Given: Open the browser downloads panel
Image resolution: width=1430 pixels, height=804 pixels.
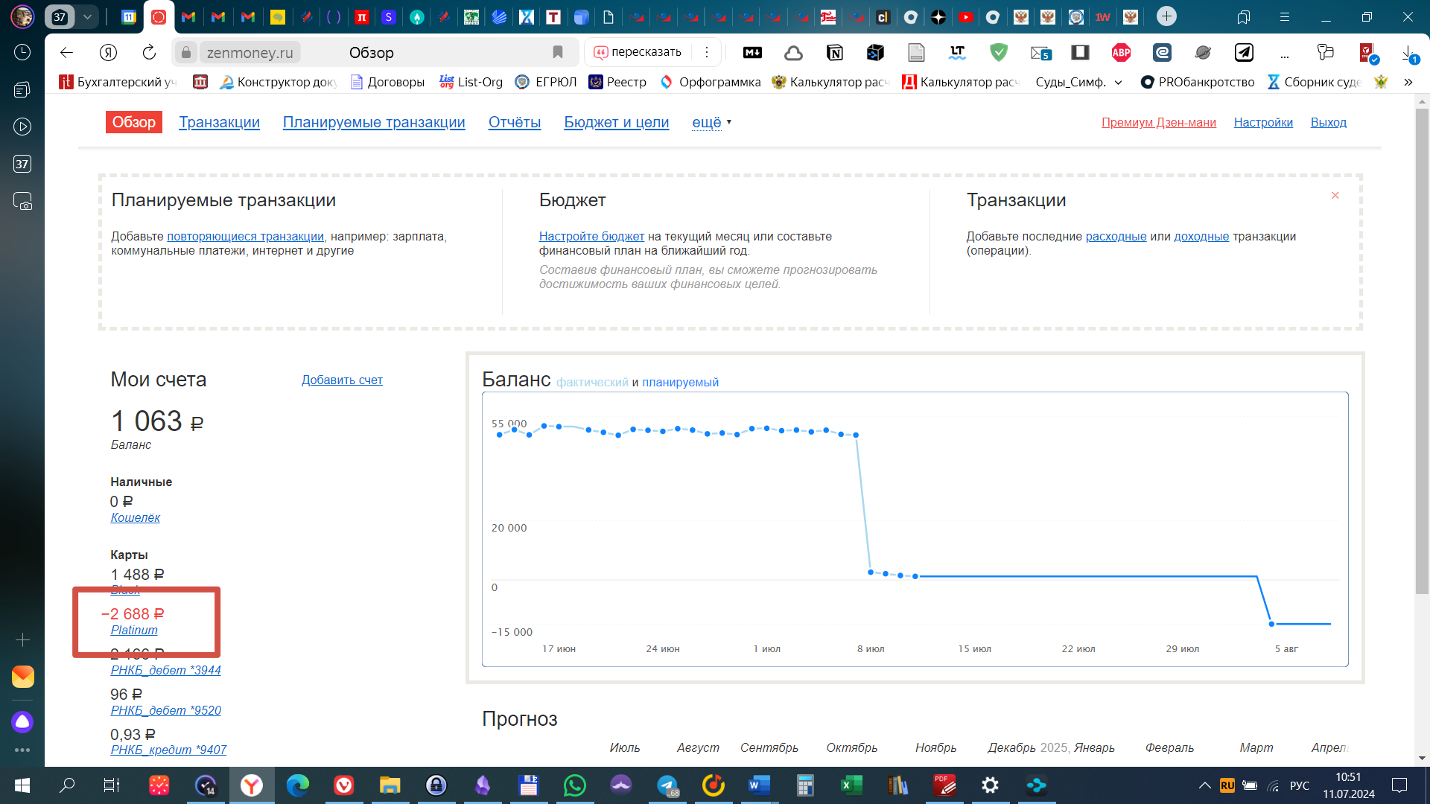Looking at the screenshot, I should pyautogui.click(x=1408, y=54).
